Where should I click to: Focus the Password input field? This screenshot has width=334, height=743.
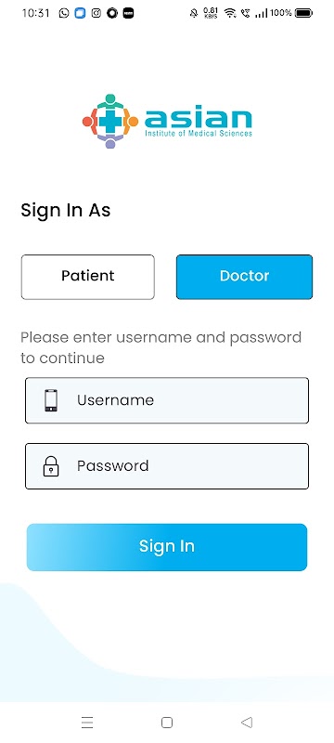[x=167, y=466]
